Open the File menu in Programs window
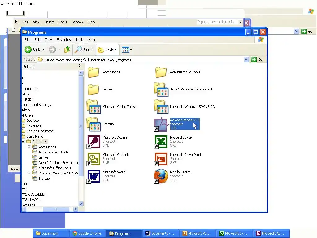 27,40
